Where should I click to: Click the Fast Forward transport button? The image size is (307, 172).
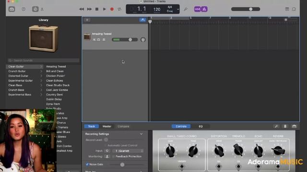coord(89,9)
